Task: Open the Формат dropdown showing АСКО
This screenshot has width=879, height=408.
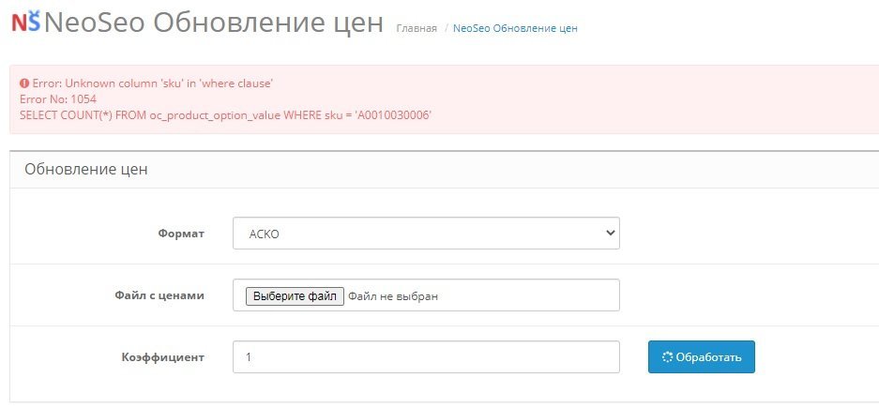Action: coord(426,234)
